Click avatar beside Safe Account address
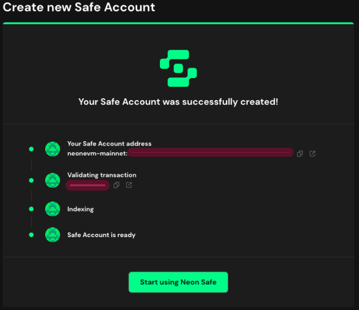Viewport: 359px width, 310px height. (x=53, y=149)
